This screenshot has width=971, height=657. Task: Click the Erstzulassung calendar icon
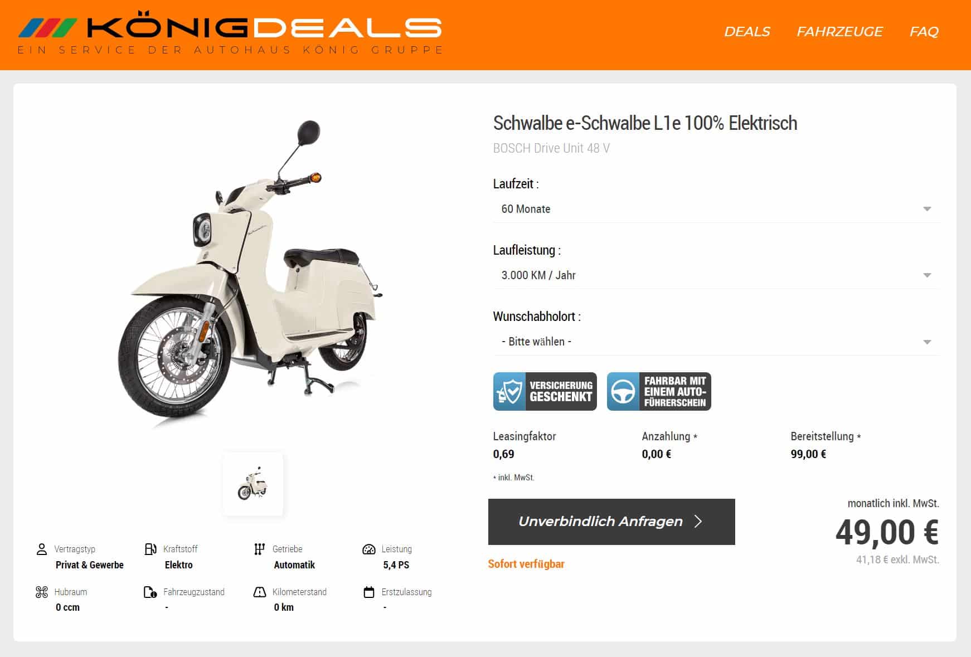pos(369,592)
